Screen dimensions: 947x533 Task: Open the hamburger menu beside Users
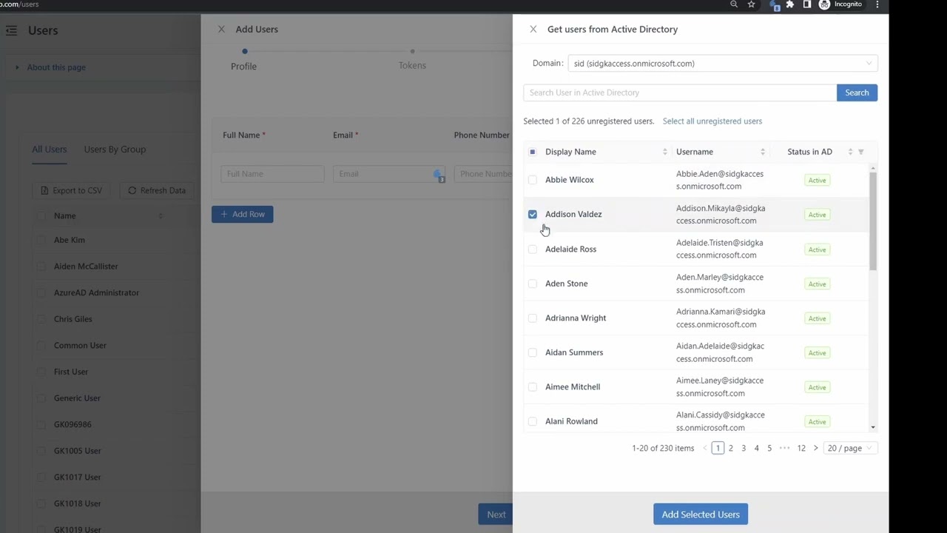tap(11, 30)
